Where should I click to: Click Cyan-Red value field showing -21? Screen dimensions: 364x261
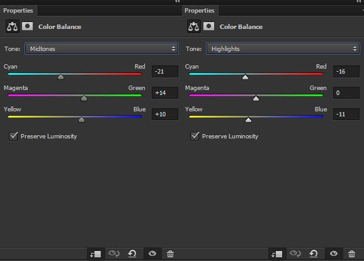[x=165, y=72]
